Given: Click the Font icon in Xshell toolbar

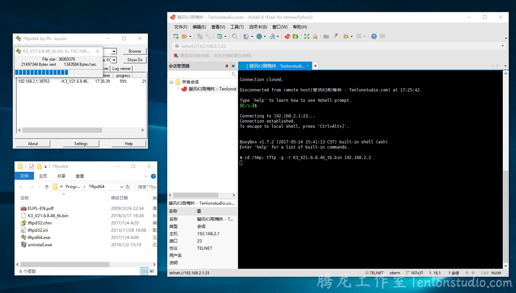Looking at the screenshot, I should pos(272,36).
